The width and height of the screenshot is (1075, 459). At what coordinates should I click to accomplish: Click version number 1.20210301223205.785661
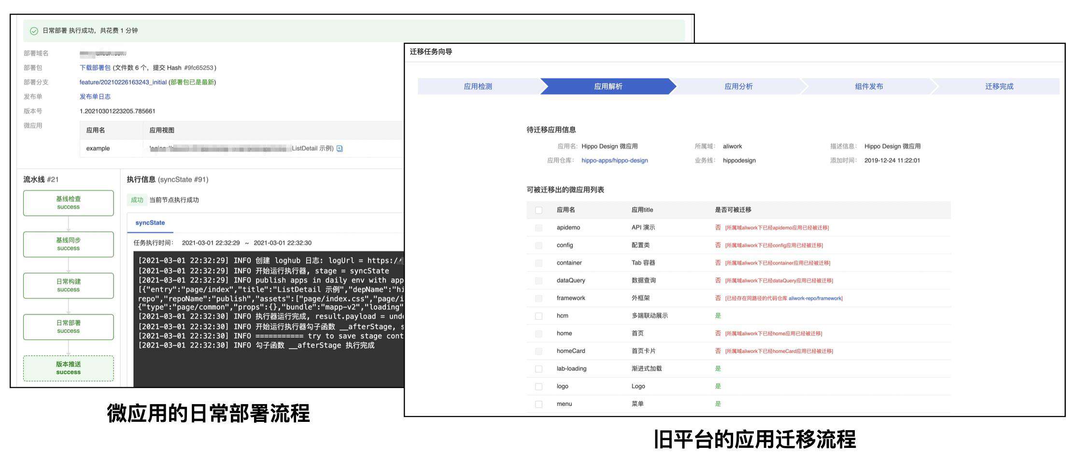pos(117,111)
